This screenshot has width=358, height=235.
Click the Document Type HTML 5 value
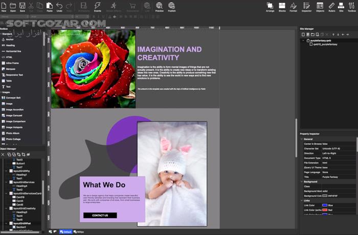(339, 158)
